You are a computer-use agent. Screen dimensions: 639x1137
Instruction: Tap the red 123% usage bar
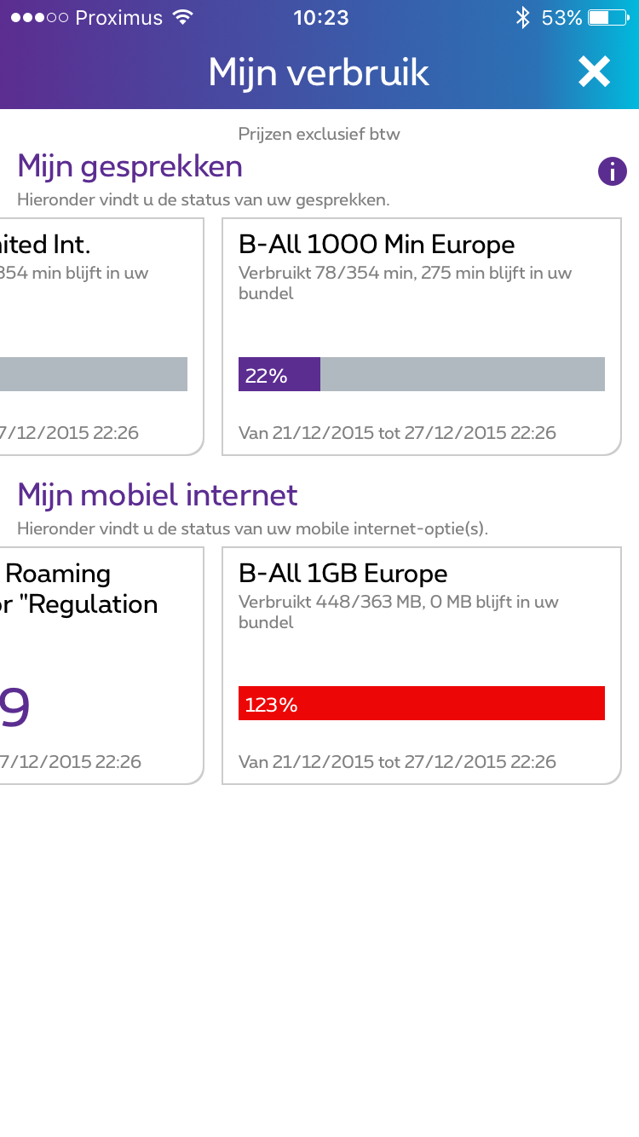(421, 704)
